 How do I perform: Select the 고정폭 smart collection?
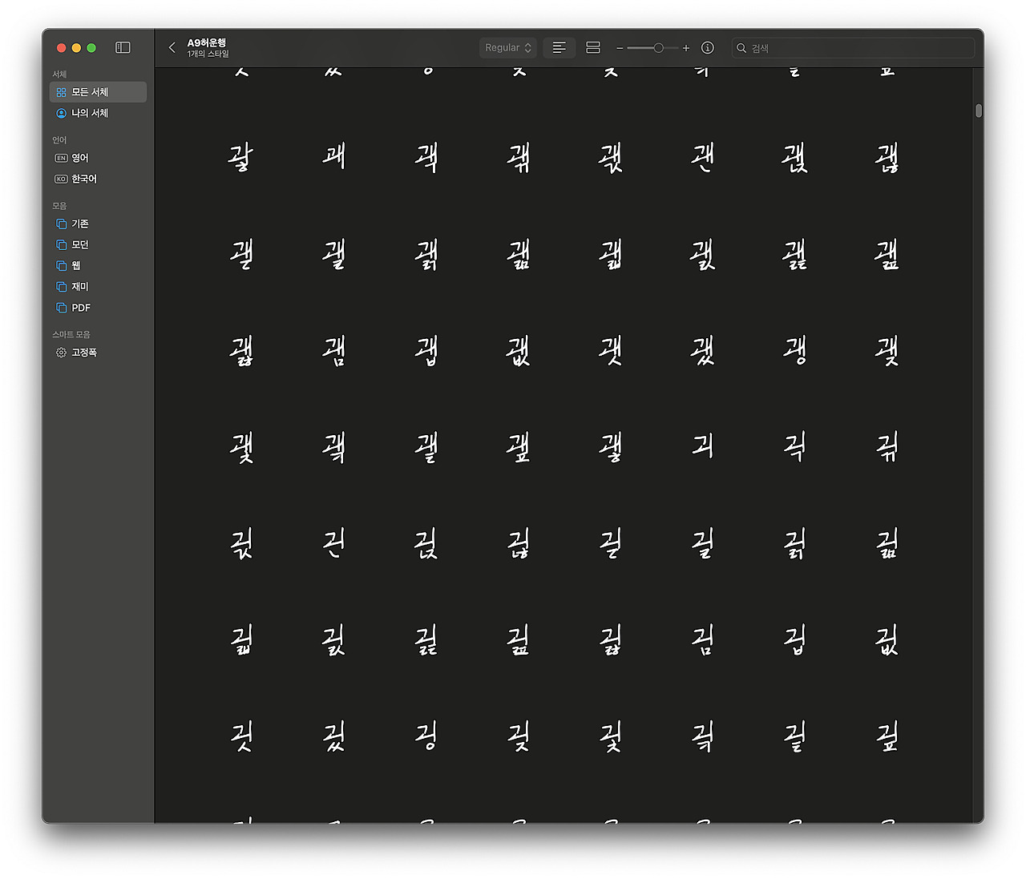click(84, 353)
